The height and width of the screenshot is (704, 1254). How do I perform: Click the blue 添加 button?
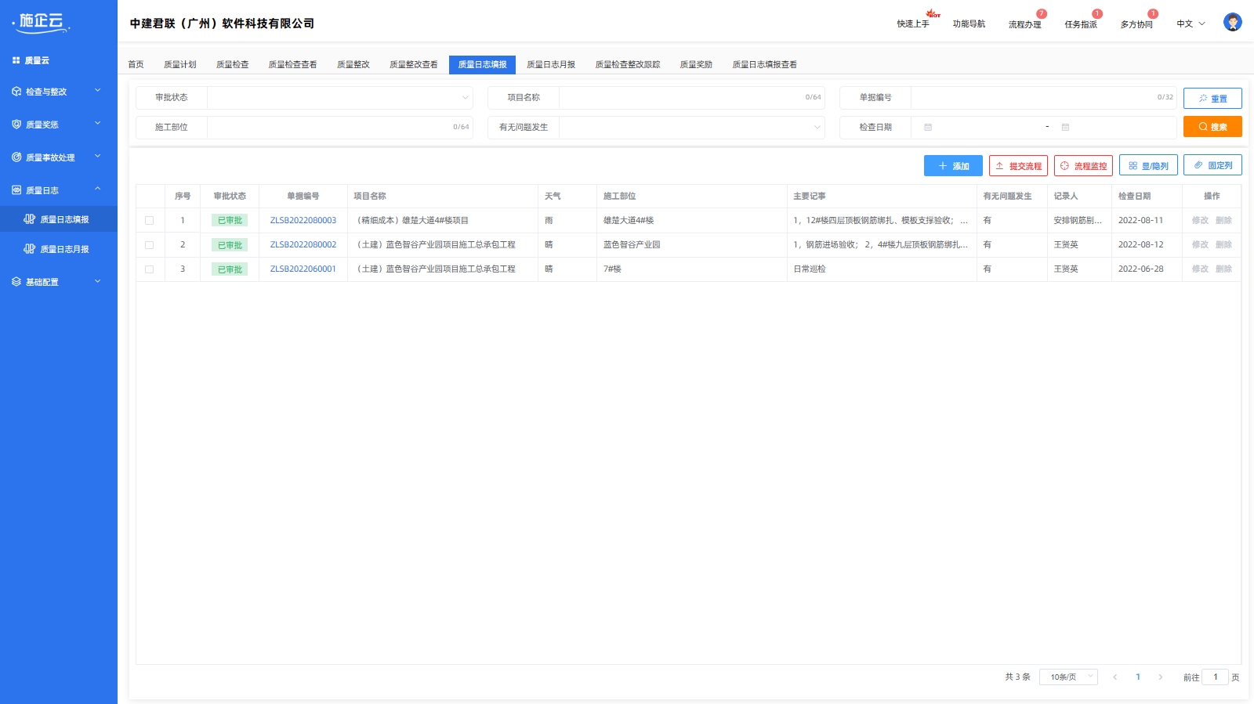[x=952, y=166]
